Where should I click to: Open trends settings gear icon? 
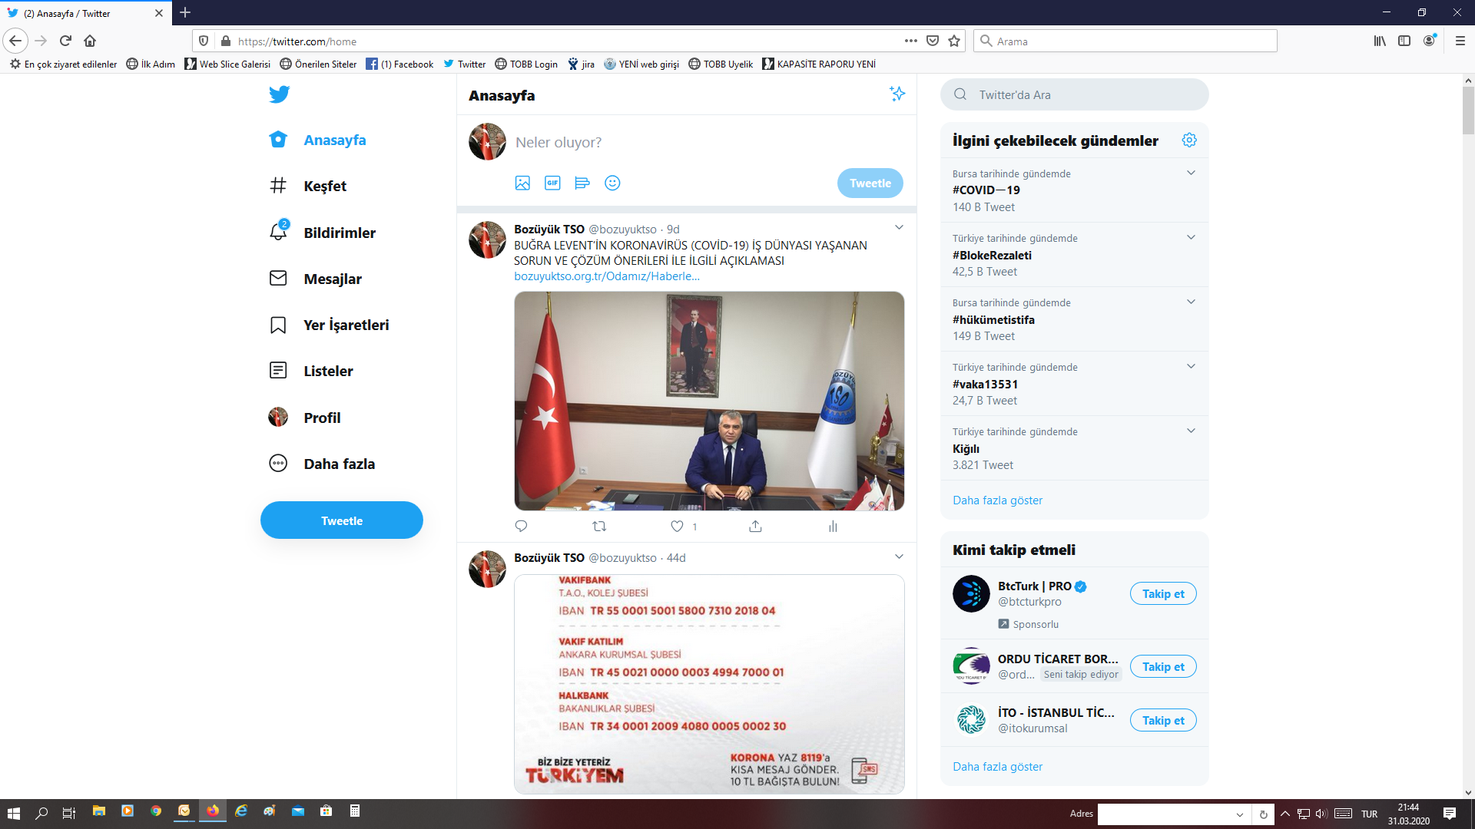(x=1189, y=140)
